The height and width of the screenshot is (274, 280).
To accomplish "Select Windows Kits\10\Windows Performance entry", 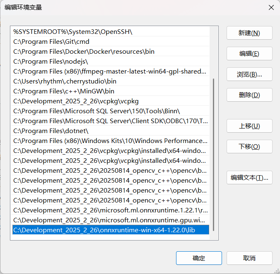I will tap(111, 141).
